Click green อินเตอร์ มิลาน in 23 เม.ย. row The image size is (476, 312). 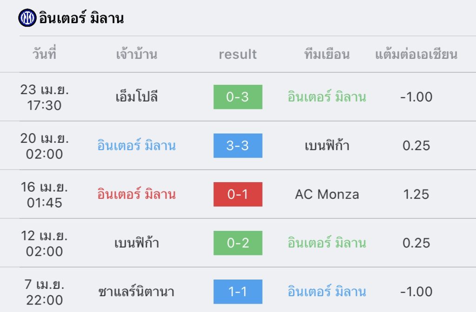click(327, 97)
